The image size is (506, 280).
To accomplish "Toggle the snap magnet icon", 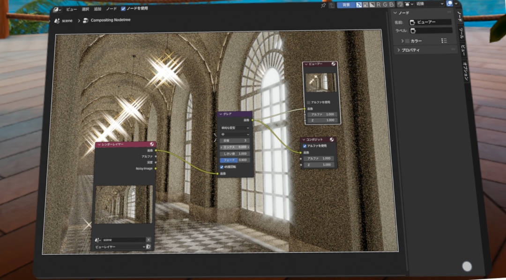I will pyautogui.click(x=400, y=4).
